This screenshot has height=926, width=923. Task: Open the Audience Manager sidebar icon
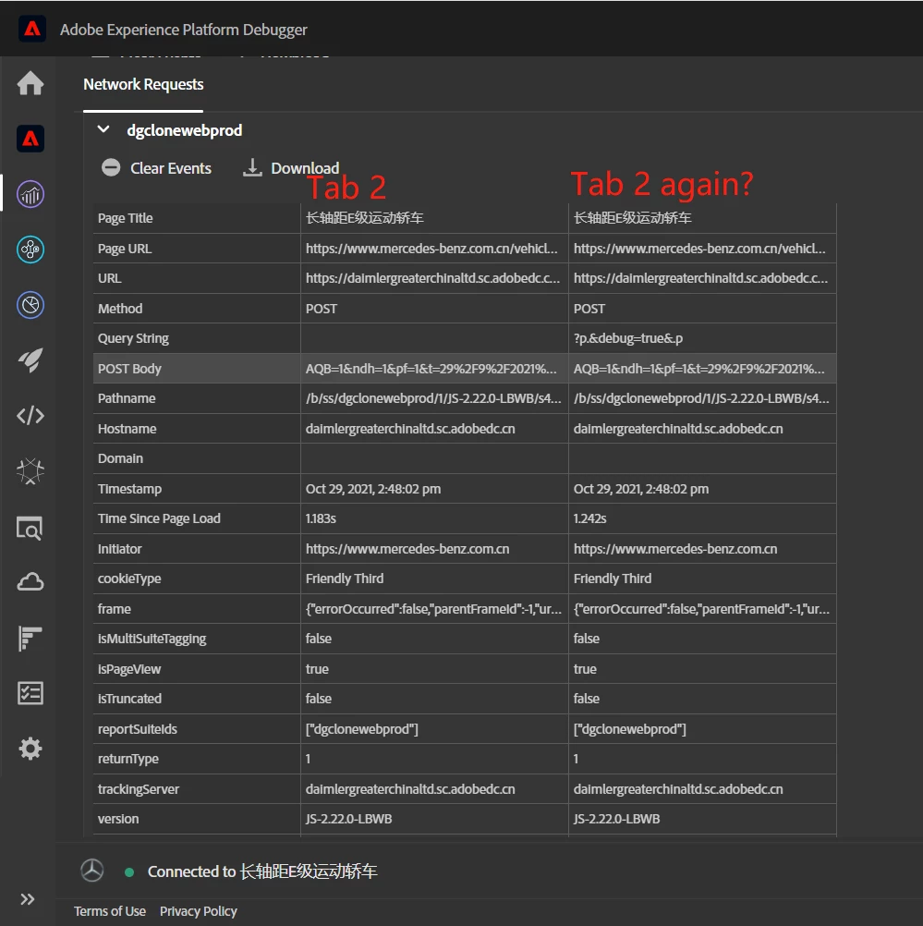[x=30, y=250]
